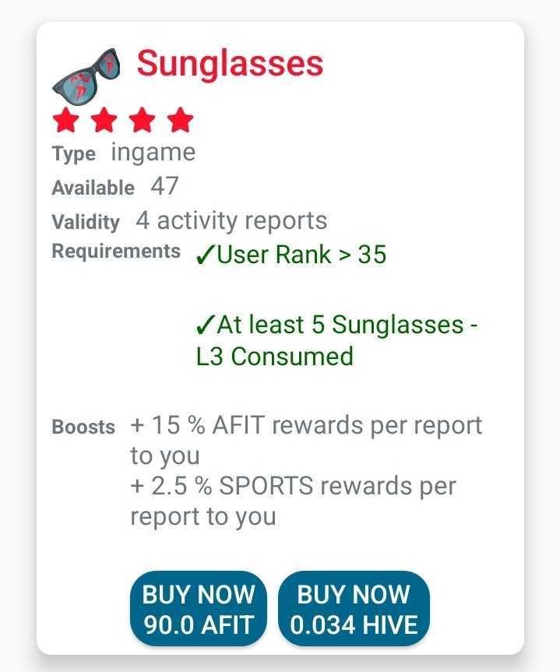Screen dimensions: 560x672
Task: Click the '4 activity reports' validity text
Action: pos(231,220)
